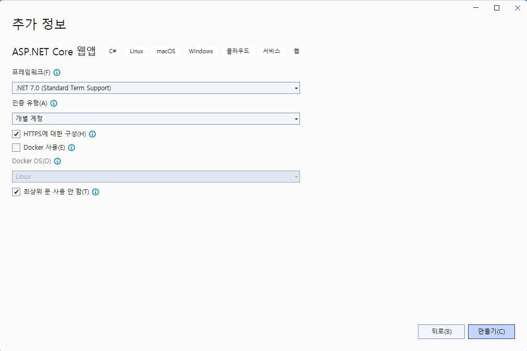Toggle the 최상위 문 사용 안 함 checkbox
The width and height of the screenshot is (527, 351).
pos(16,192)
